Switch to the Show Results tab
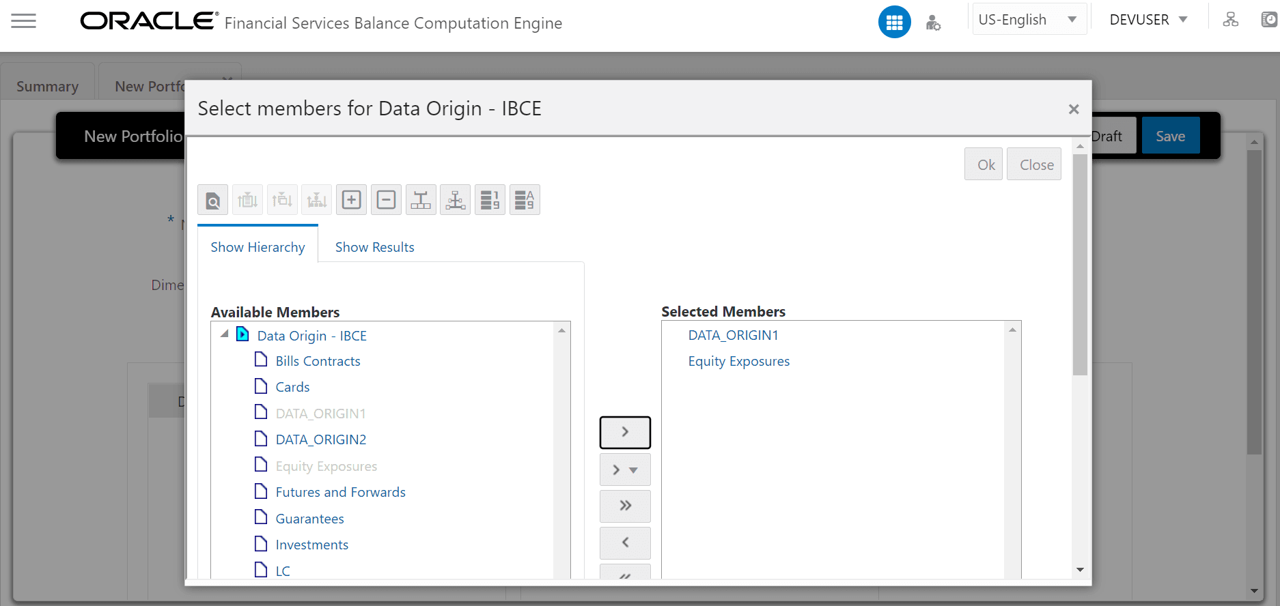 pyautogui.click(x=374, y=247)
